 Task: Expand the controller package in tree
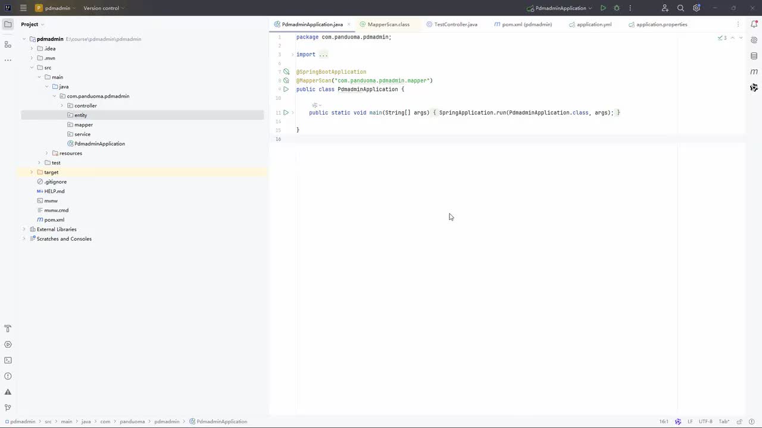(x=62, y=106)
